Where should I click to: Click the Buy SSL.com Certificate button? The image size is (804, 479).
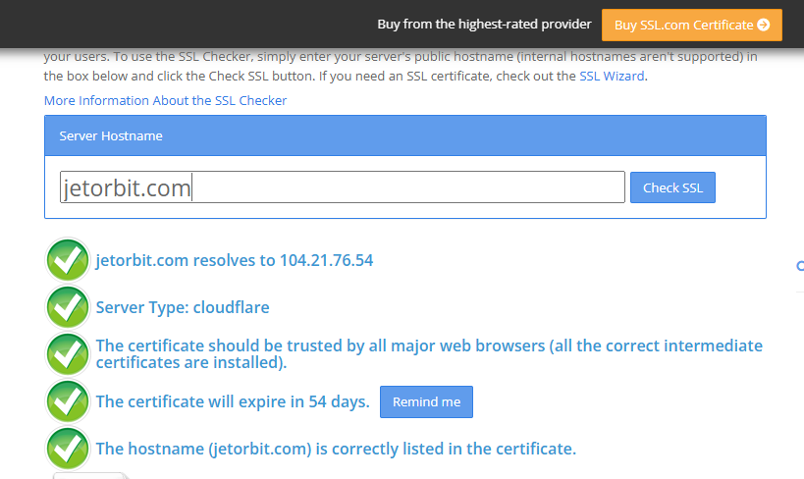click(x=692, y=25)
